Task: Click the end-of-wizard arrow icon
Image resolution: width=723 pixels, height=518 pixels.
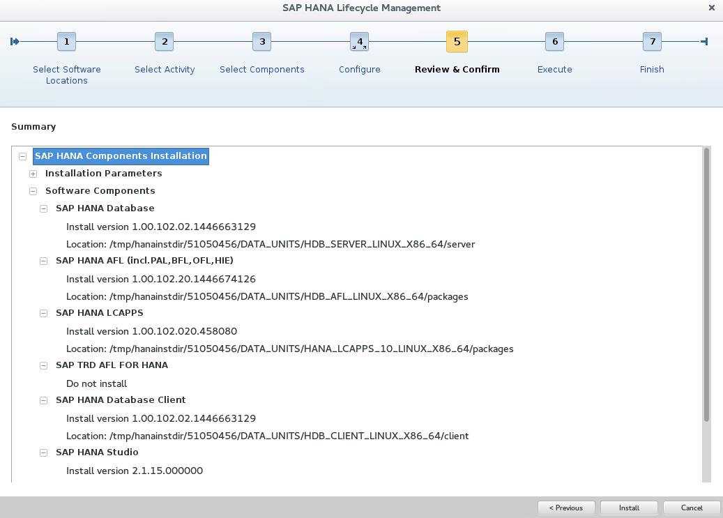Action: [704, 41]
